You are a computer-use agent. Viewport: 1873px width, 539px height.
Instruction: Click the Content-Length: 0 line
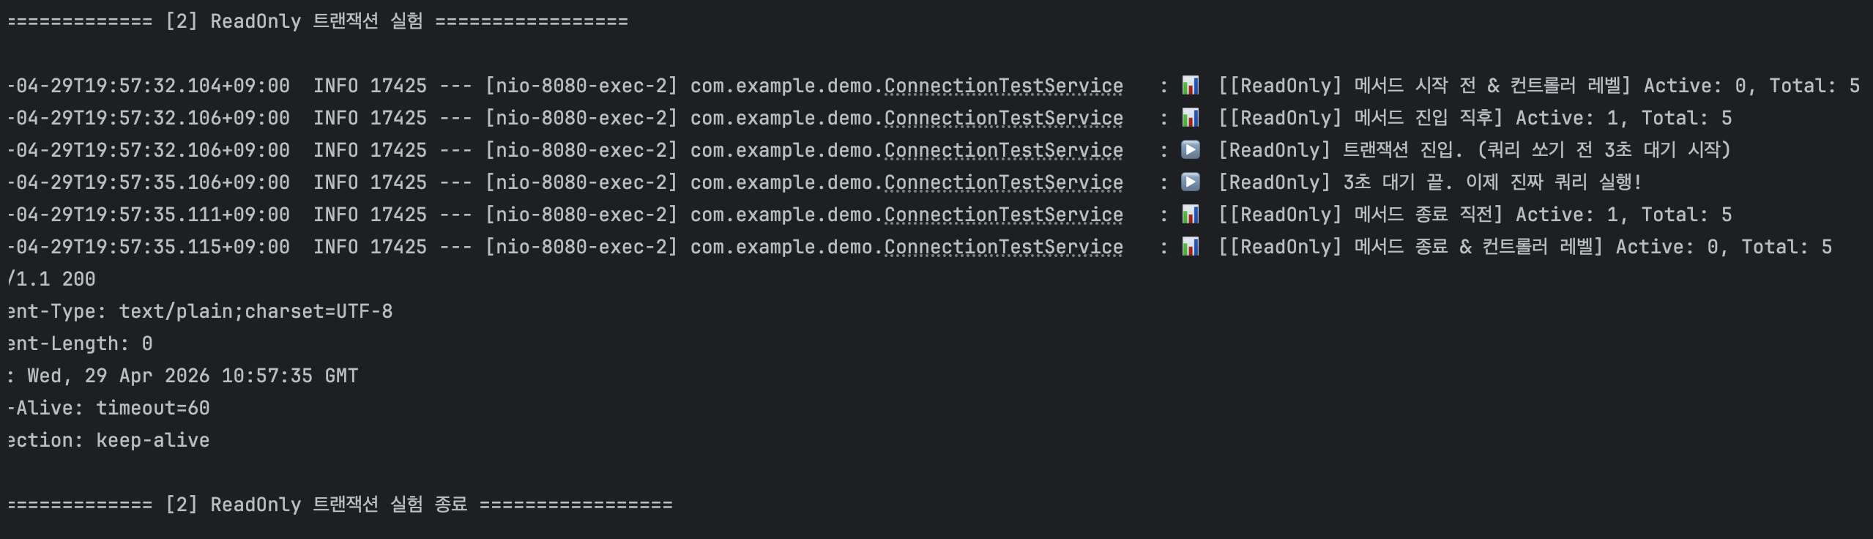click(x=79, y=343)
